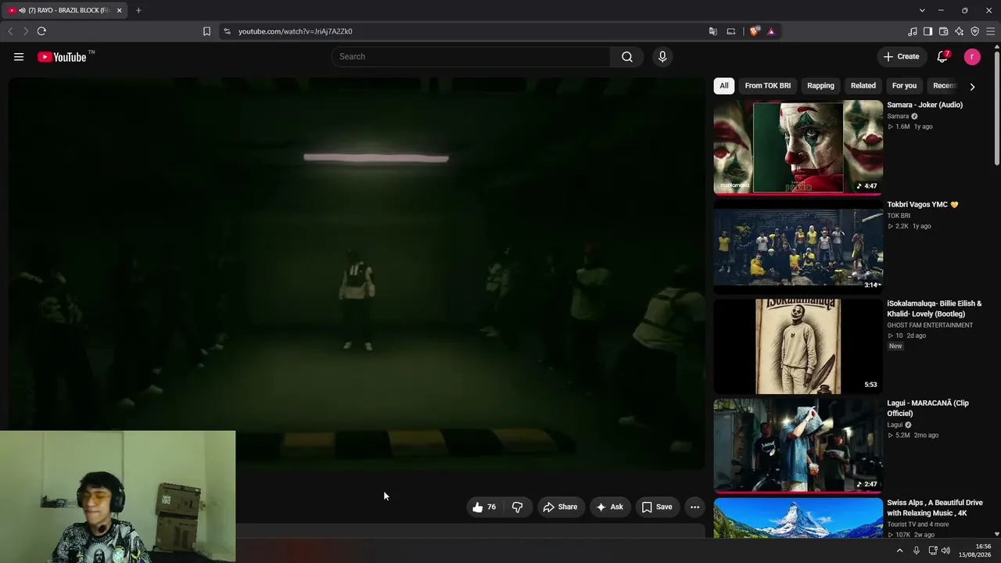Open the Tokbri Vagos YMC thumbnail
The height and width of the screenshot is (563, 1001).
pos(798,246)
